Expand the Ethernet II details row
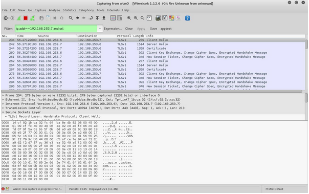 [3, 100]
